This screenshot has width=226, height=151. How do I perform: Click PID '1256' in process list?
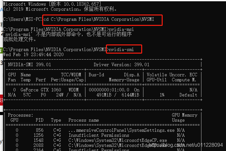38,135
